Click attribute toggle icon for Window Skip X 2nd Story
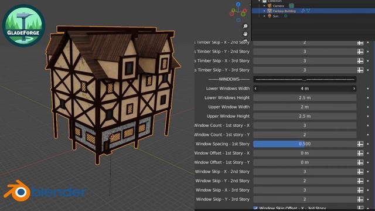 pyautogui.click(x=360, y=172)
